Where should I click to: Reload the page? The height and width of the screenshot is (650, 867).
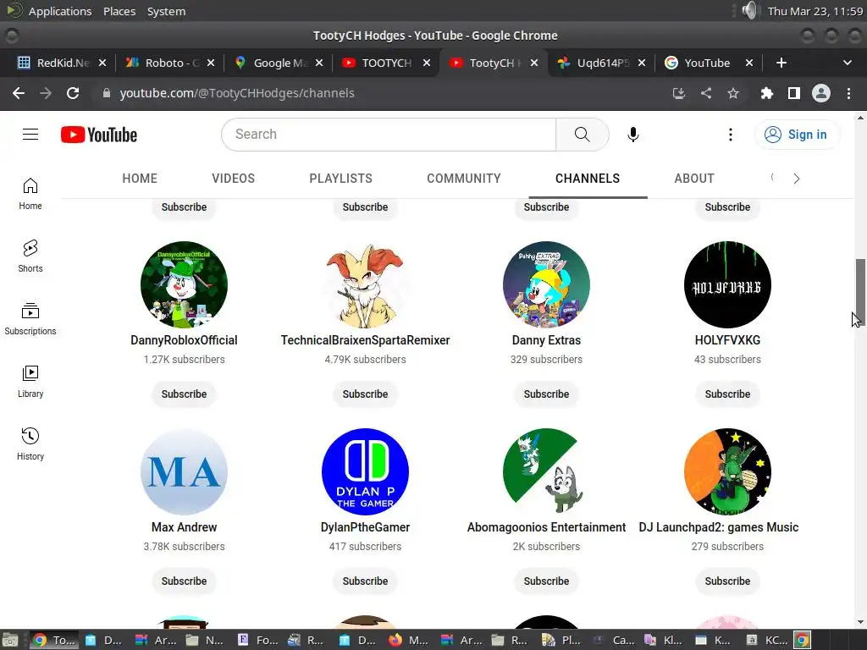73,93
